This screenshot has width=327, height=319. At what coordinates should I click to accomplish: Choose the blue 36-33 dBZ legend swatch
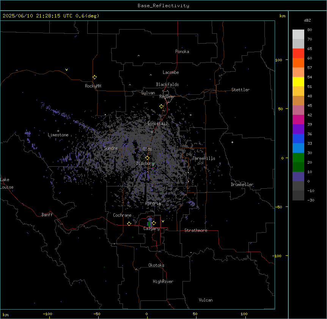click(x=298, y=138)
